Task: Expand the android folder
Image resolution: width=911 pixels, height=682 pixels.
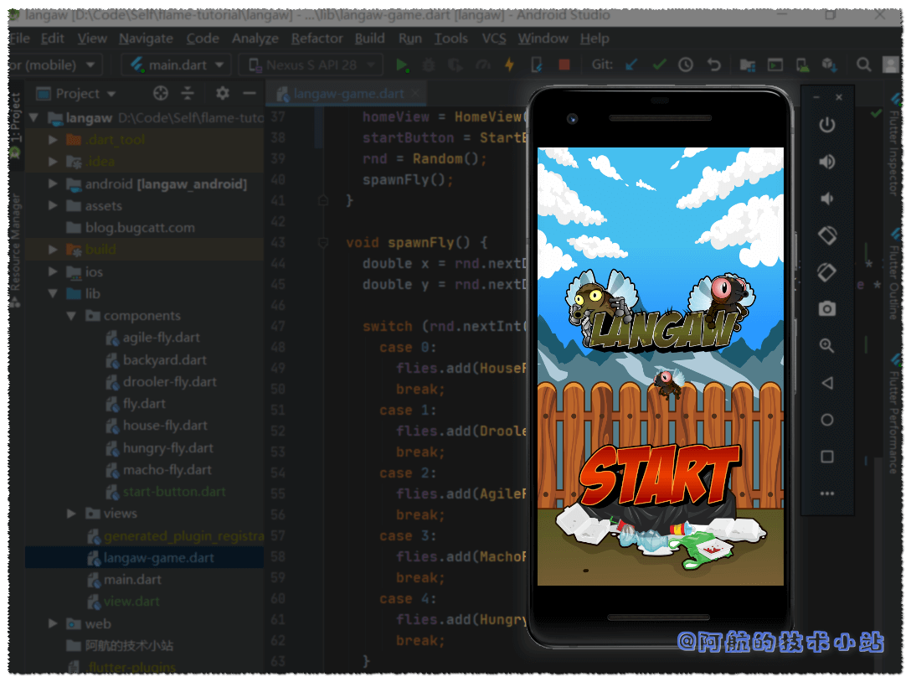Action: (53, 183)
